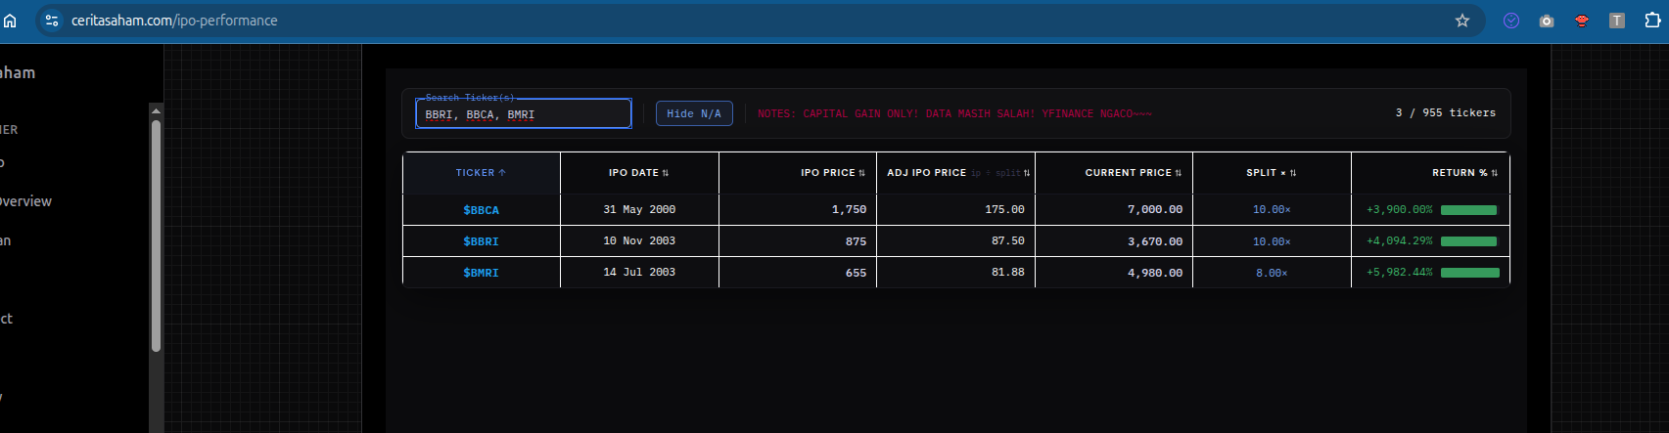Image resolution: width=1669 pixels, height=433 pixels.
Task: Sort table by IPO DATE column
Action: tap(638, 173)
